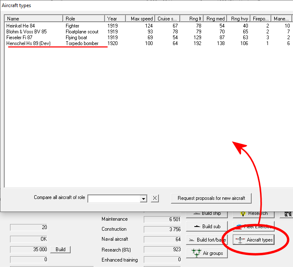Sort by Rng med column header
This screenshot has width=293, height=267.
coord(215,19)
